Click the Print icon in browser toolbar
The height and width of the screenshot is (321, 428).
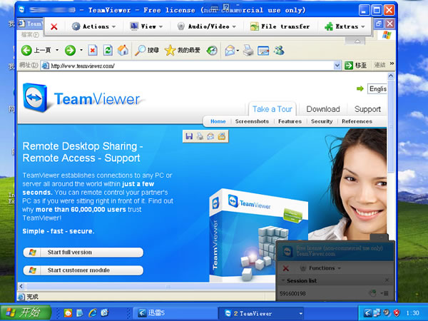pyautogui.click(x=248, y=51)
